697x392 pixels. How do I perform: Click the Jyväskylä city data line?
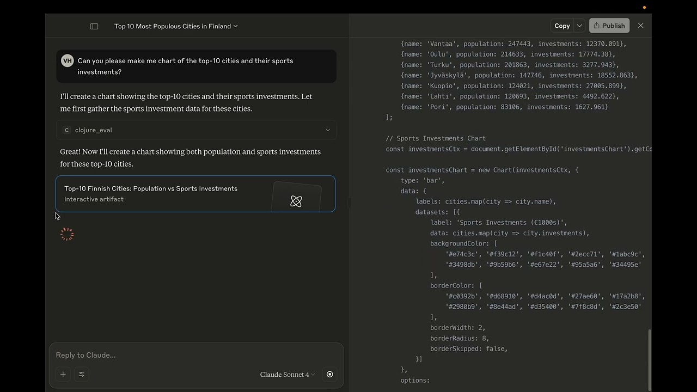pyautogui.click(x=519, y=75)
